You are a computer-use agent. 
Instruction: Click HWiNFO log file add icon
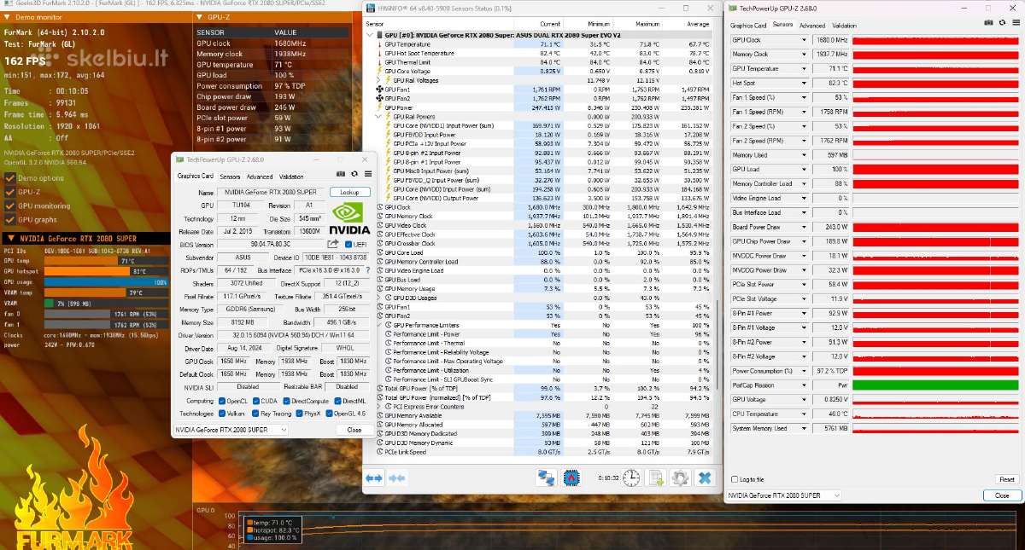(655, 478)
